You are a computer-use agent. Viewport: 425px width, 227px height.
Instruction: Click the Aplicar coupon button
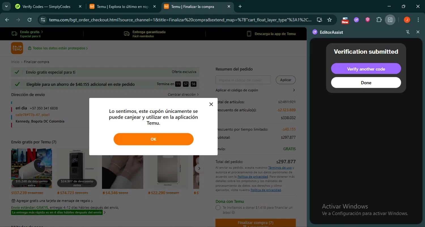(x=286, y=80)
